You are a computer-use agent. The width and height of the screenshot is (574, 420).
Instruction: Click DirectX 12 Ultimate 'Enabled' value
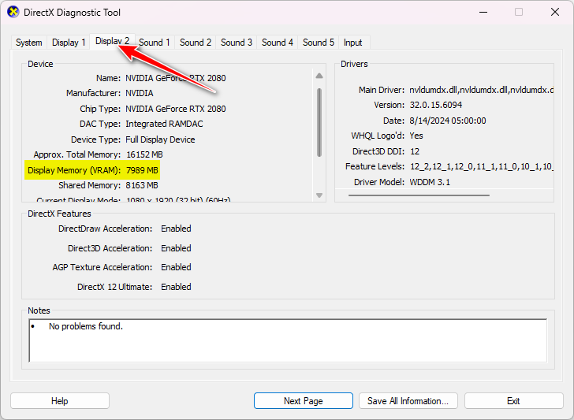[176, 287]
